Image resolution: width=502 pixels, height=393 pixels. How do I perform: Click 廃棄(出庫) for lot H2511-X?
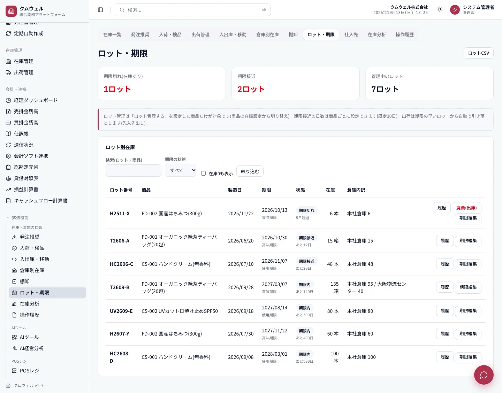coord(466,208)
